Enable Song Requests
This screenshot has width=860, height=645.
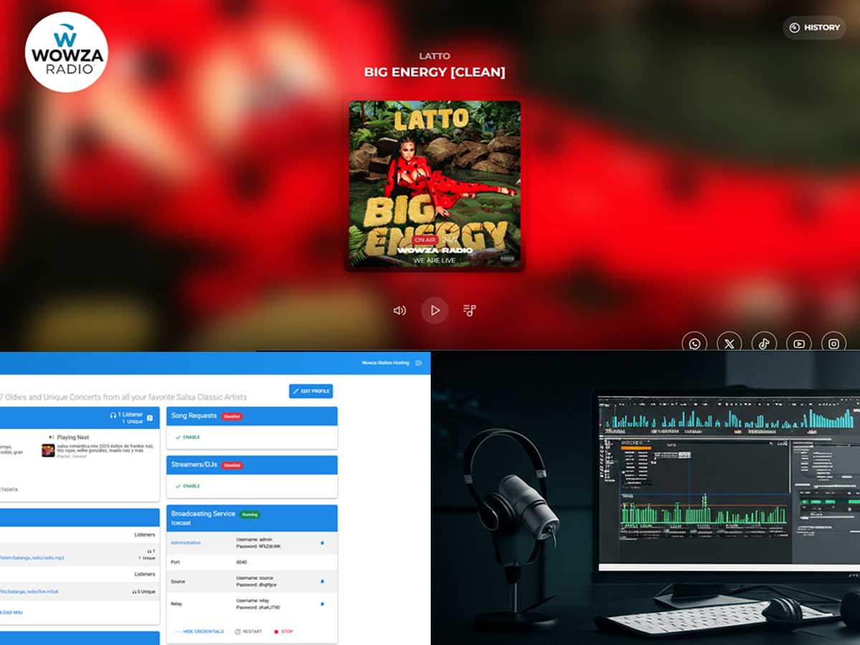(188, 437)
